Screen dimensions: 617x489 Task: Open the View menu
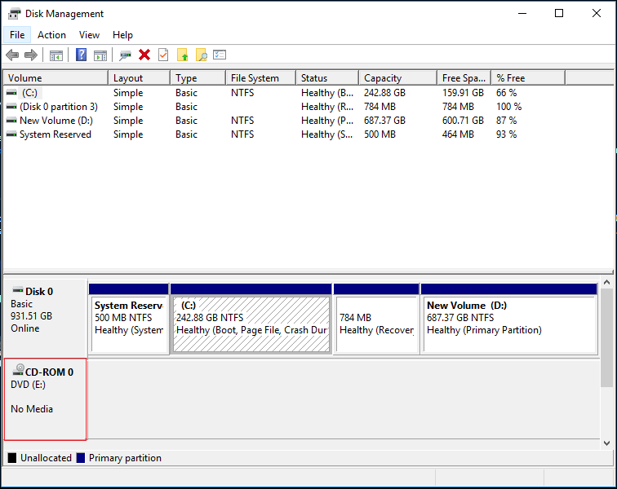[x=89, y=35]
